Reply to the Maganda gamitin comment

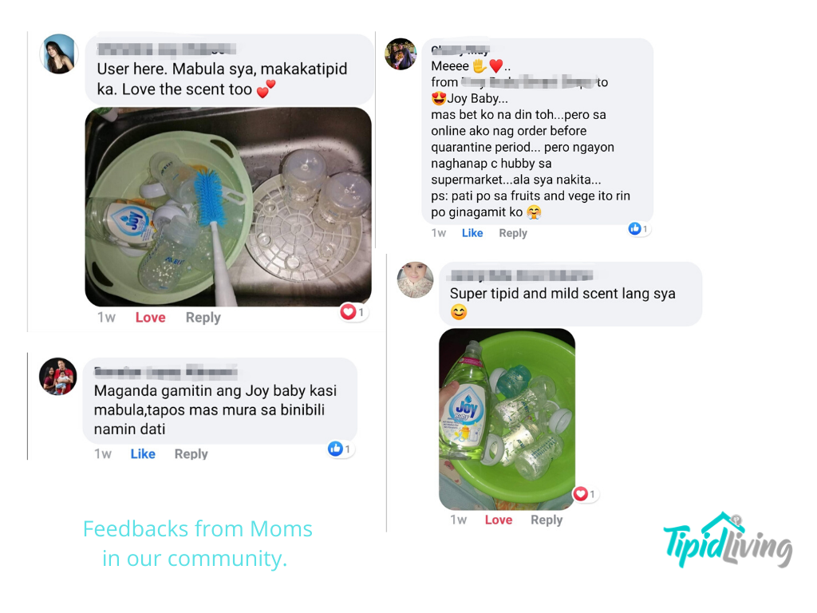coord(191,454)
